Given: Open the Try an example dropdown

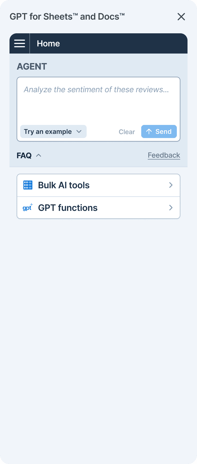Looking at the screenshot, I should (x=53, y=131).
